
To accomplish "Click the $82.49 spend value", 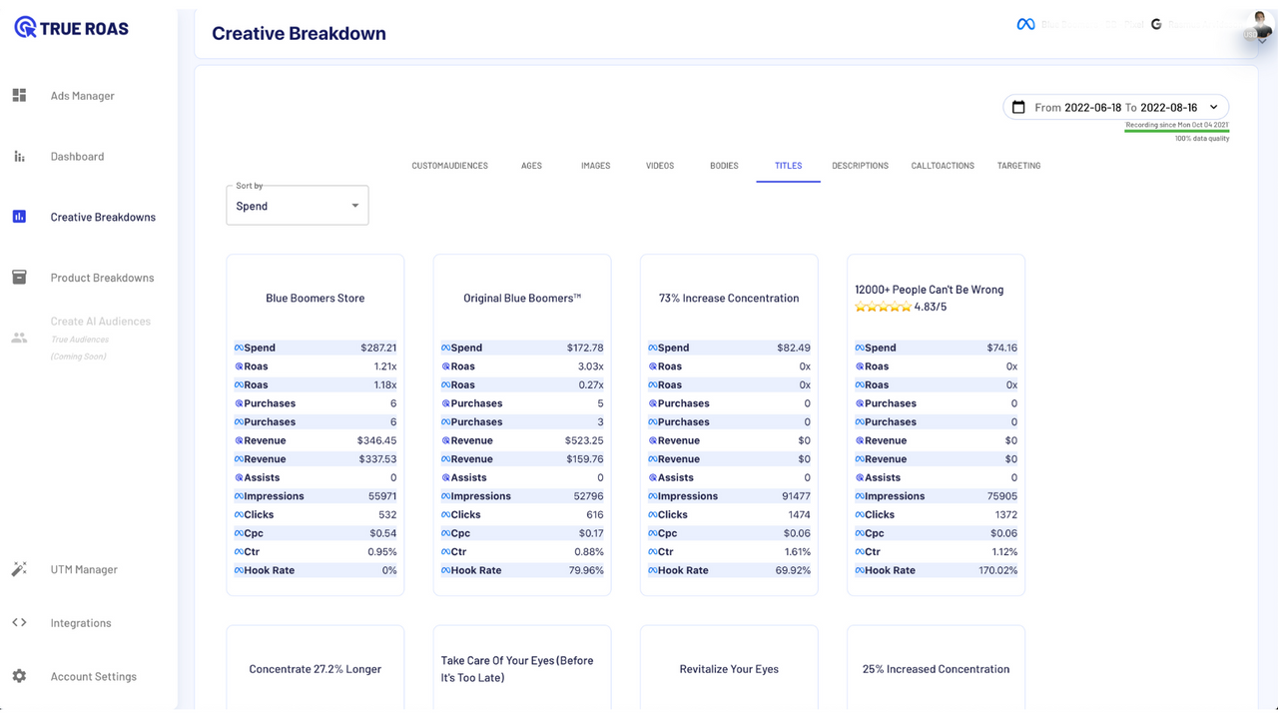I will [x=794, y=348].
